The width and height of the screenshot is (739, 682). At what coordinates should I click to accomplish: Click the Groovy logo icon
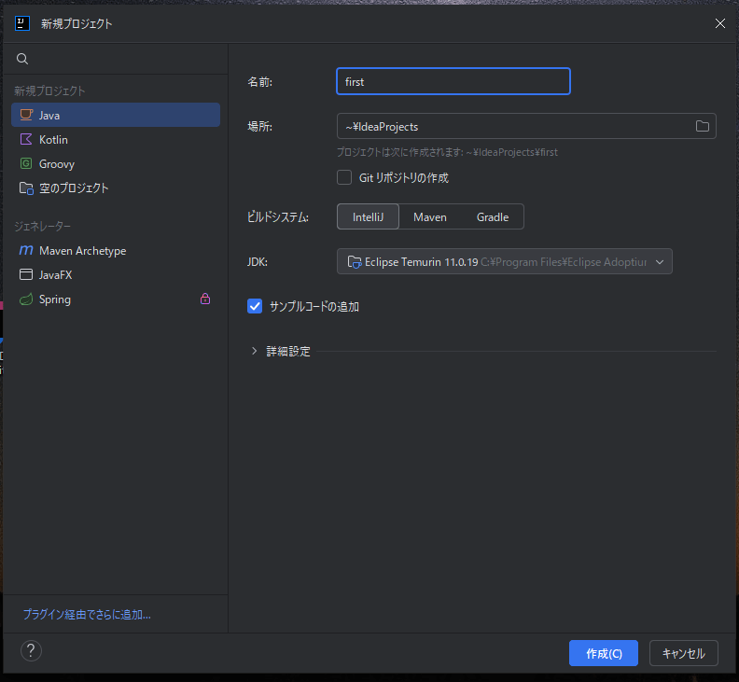click(x=26, y=163)
